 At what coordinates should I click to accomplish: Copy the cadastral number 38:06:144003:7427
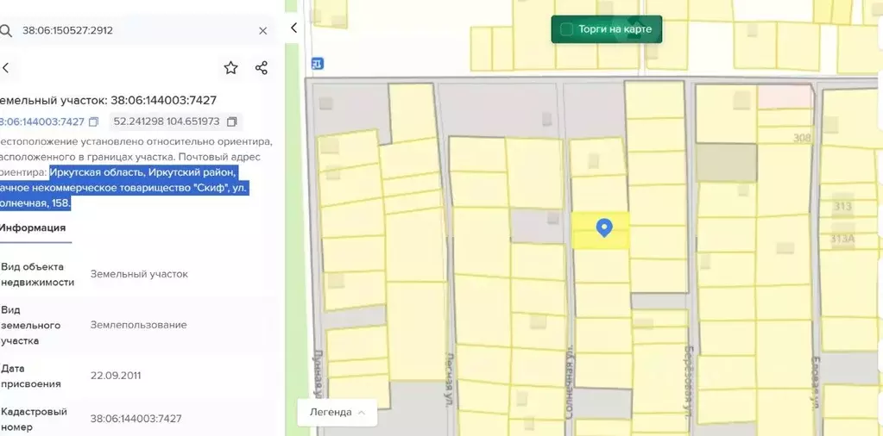tap(94, 121)
